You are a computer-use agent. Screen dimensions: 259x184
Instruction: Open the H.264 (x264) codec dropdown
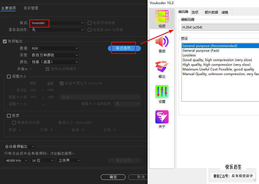click(220, 27)
